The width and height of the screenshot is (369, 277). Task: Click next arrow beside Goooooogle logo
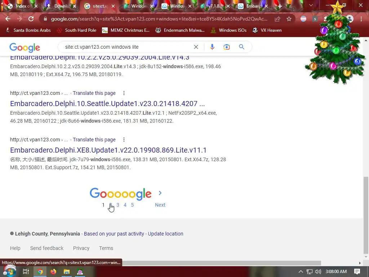[160, 193]
